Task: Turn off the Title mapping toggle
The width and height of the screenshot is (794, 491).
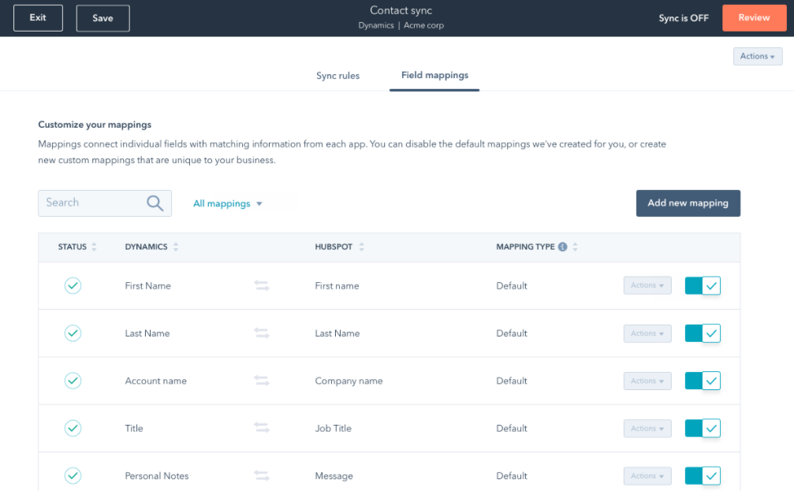Action: coord(702,428)
